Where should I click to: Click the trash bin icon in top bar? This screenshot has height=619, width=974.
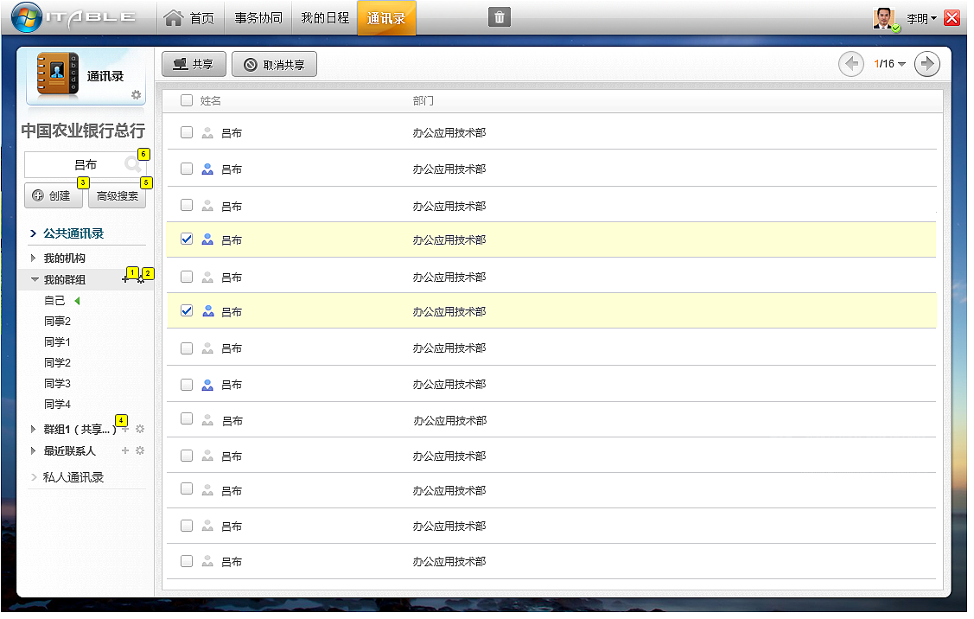point(500,17)
